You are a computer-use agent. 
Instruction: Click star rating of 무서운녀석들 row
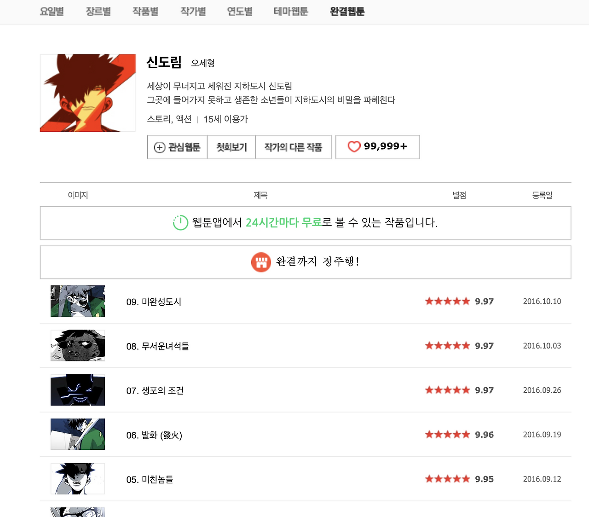point(459,346)
